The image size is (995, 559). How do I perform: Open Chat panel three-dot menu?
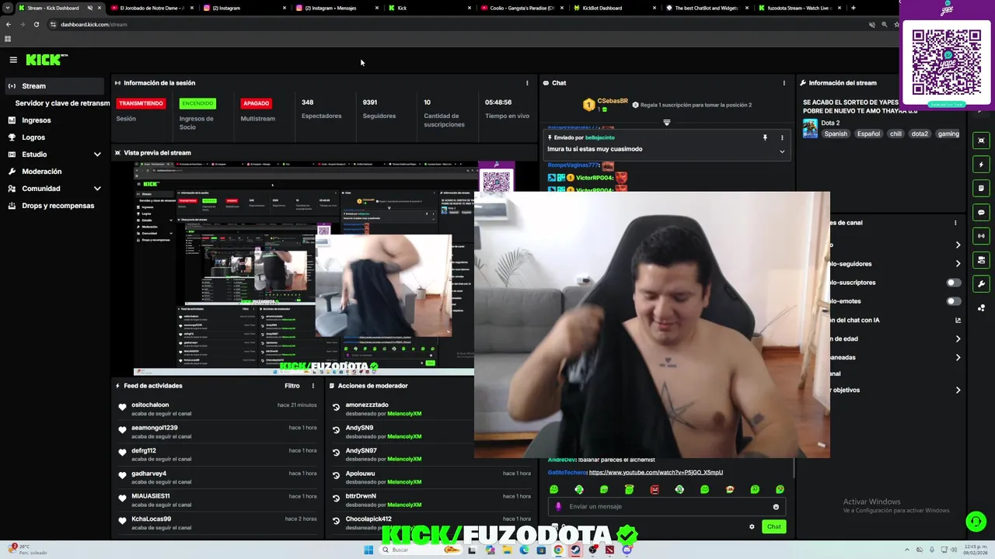(784, 83)
